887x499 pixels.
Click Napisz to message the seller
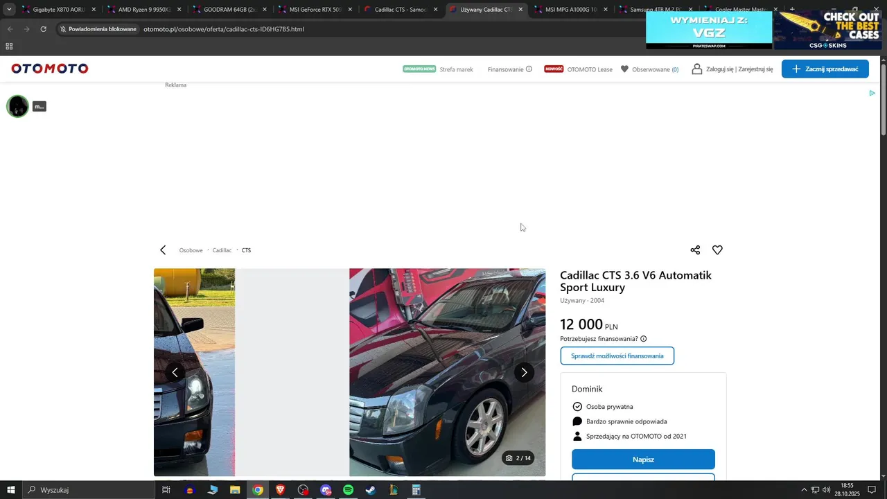point(643,459)
